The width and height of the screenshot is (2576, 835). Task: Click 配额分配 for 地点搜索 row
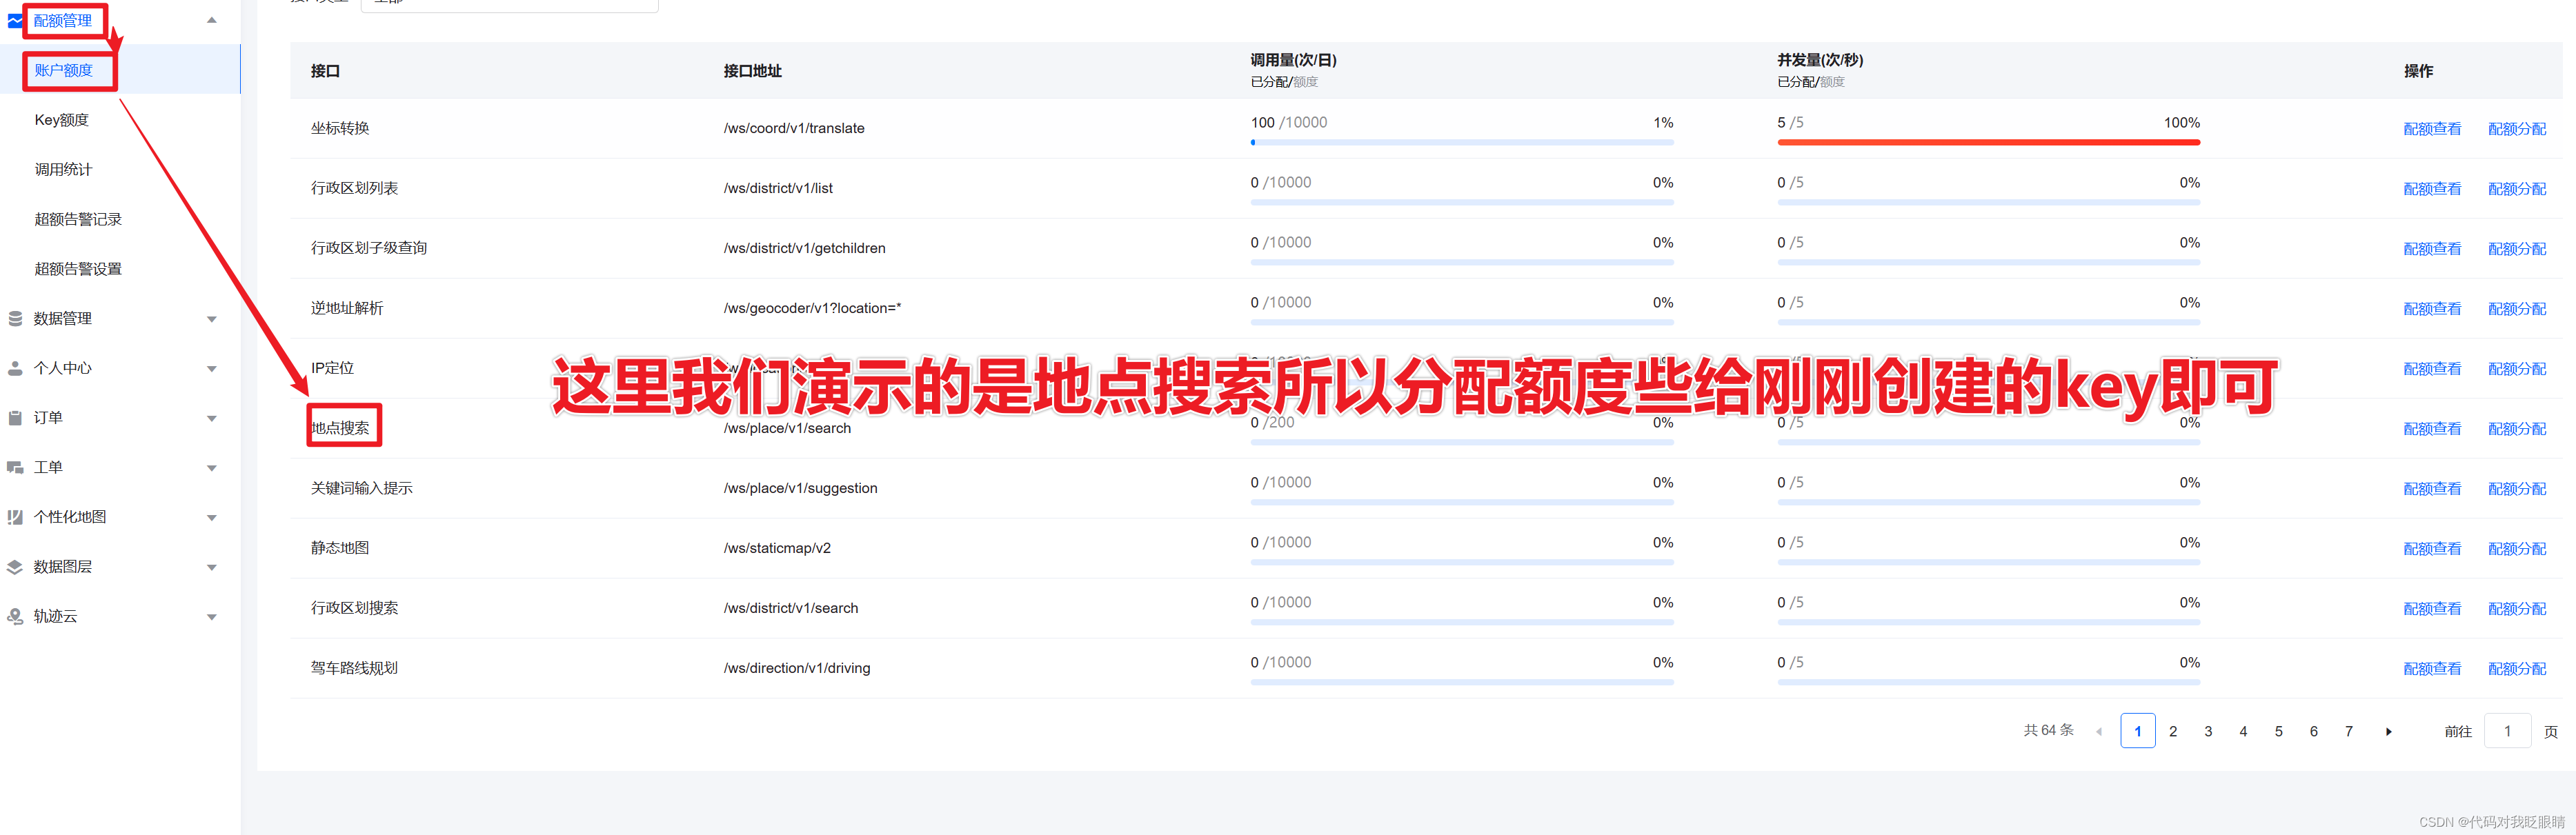(2517, 429)
